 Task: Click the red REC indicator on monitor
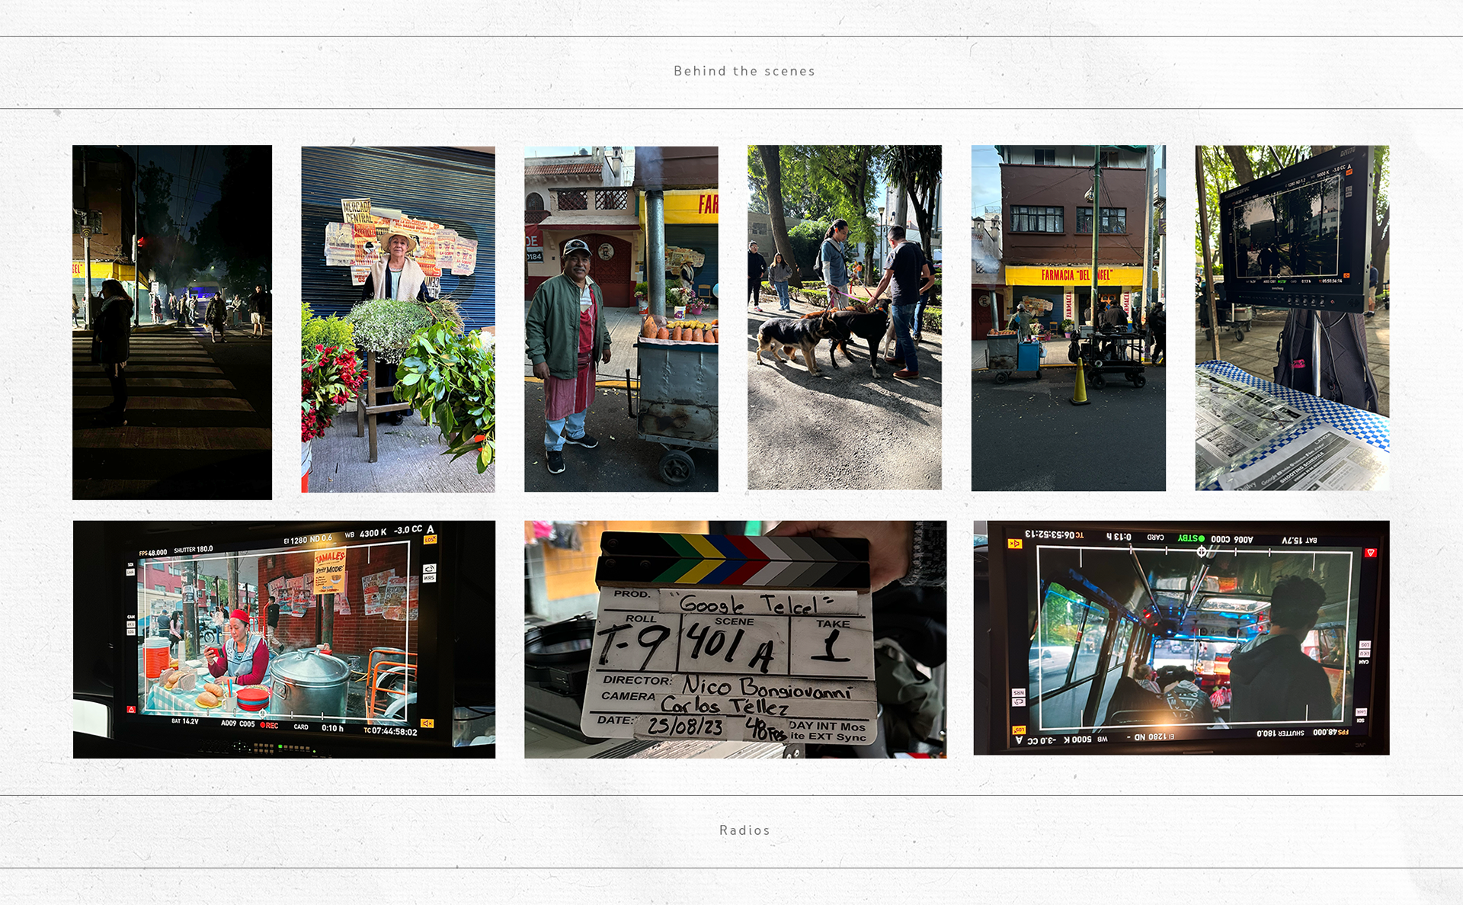269,726
